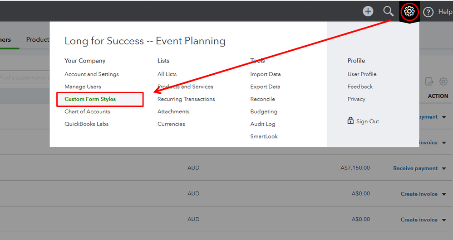Open Account and Settings

92,74
